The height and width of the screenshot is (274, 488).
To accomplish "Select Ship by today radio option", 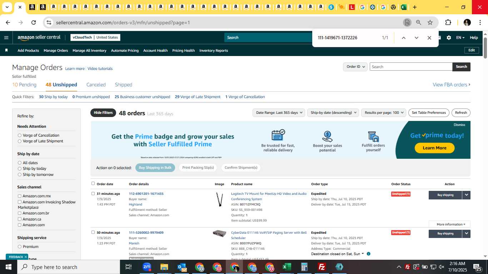I will [x=20, y=169].
